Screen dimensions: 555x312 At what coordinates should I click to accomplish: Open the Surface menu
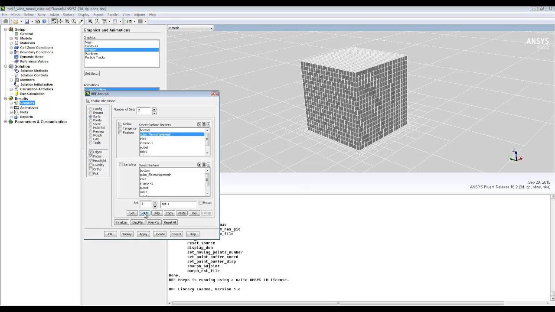[69, 15]
